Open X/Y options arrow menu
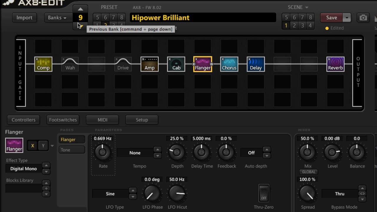Image resolution: width=377 pixels, height=212 pixels. pos(52,146)
